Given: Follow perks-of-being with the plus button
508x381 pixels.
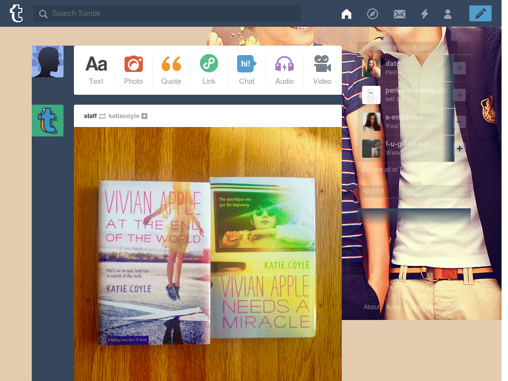Looking at the screenshot, I should pyautogui.click(x=459, y=95).
